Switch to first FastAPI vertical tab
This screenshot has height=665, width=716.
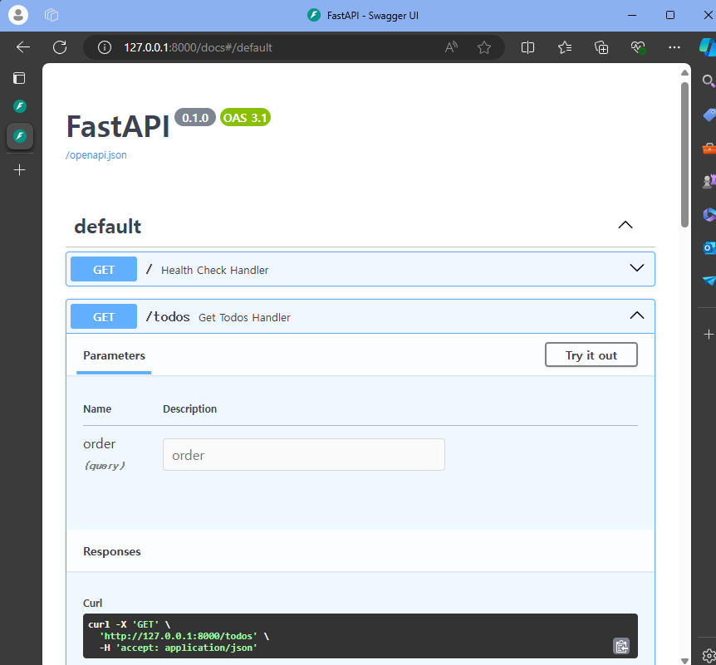tap(20, 106)
